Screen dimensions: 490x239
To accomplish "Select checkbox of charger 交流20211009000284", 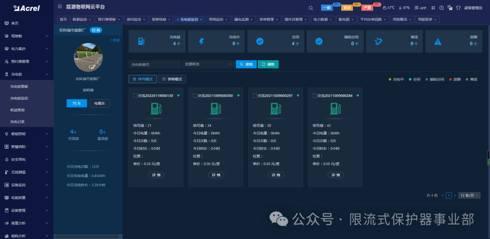I will [315, 96].
